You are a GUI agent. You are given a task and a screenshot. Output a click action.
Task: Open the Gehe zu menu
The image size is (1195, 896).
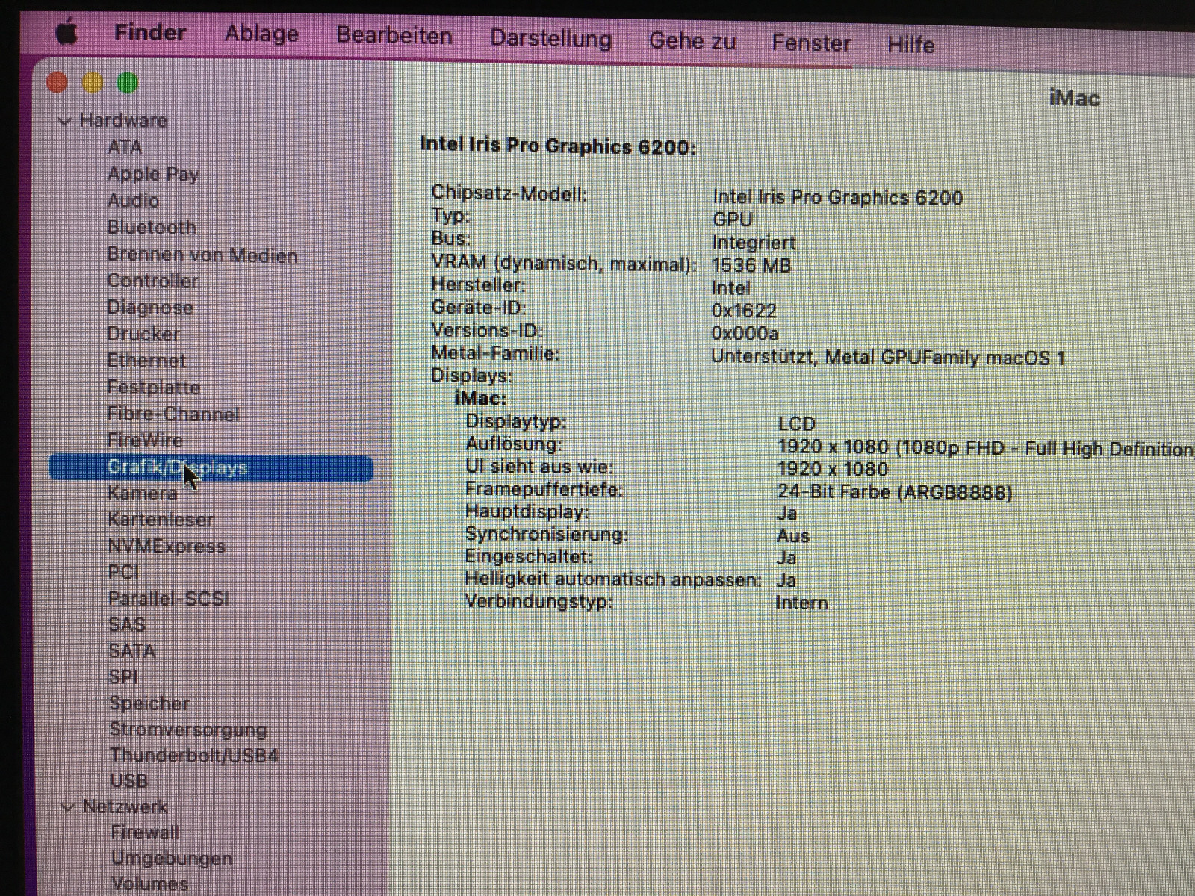pyautogui.click(x=692, y=41)
